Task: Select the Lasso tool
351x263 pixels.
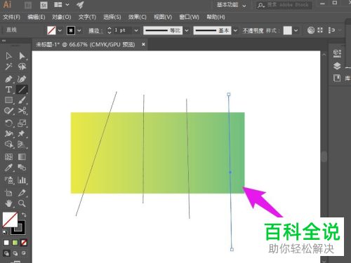Action: click(x=22, y=67)
